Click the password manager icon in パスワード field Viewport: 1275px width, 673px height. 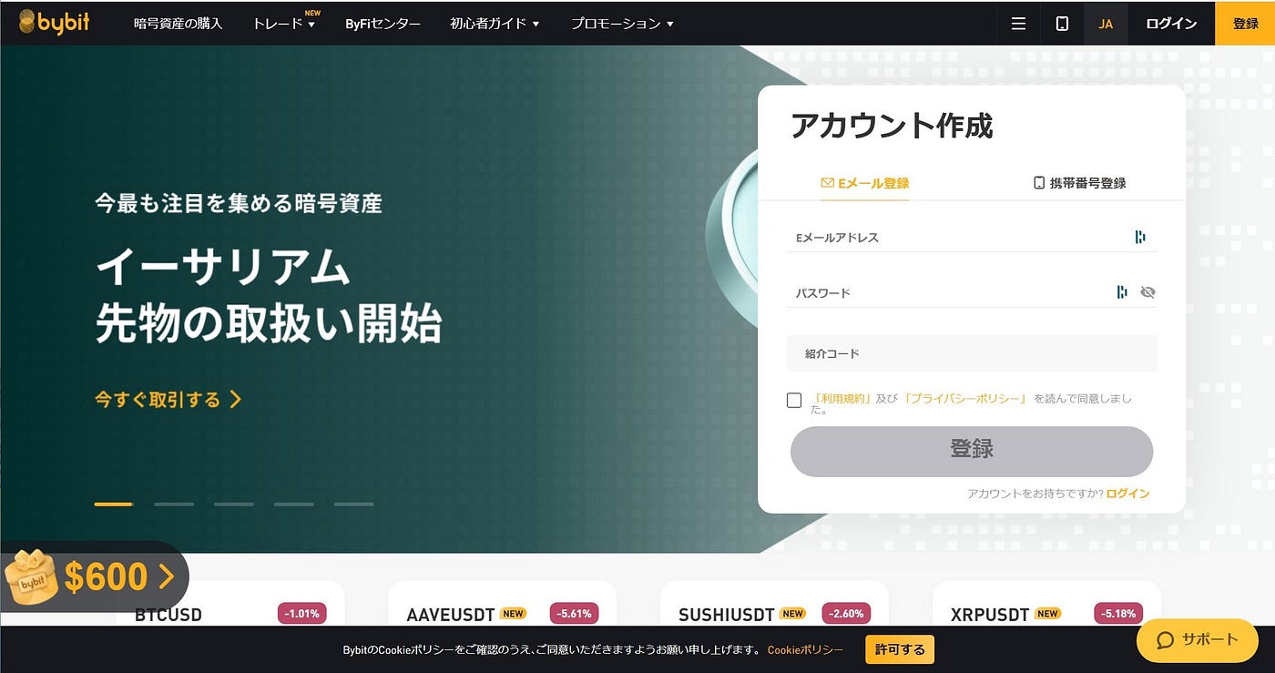[x=1122, y=292]
